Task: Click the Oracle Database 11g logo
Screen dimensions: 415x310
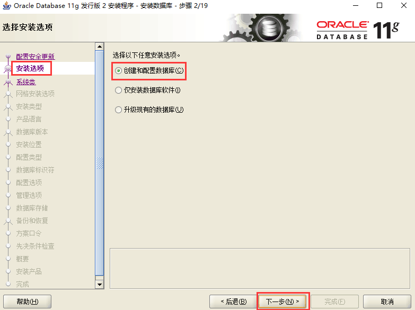Action: click(358, 30)
